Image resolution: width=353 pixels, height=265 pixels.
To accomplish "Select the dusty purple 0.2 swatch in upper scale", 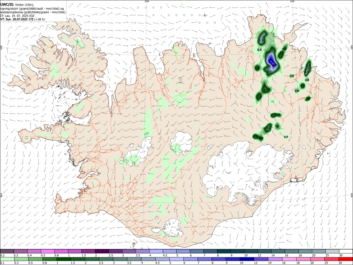I will (x=7, y=251).
